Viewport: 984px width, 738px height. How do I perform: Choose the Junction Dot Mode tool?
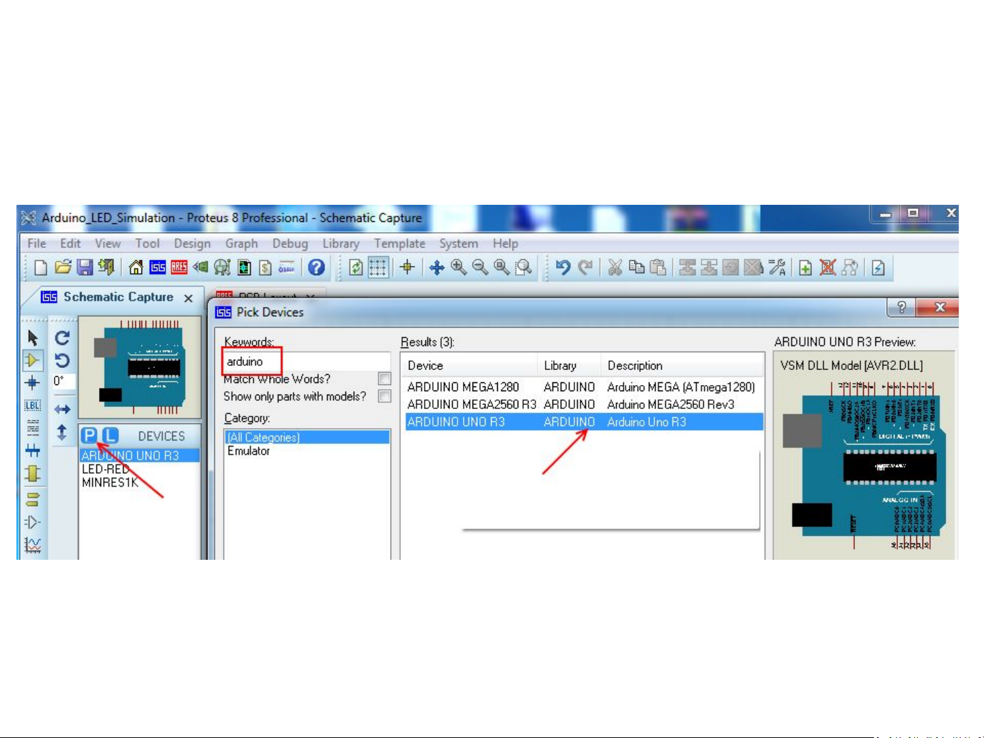(x=32, y=383)
